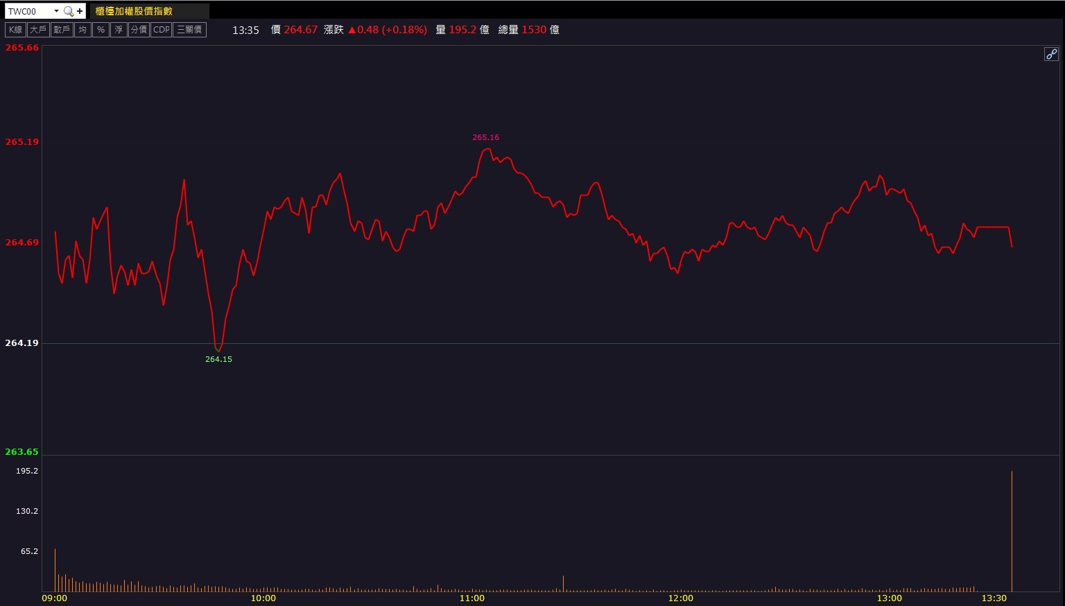Click the plus icon to add symbol

[x=80, y=11]
